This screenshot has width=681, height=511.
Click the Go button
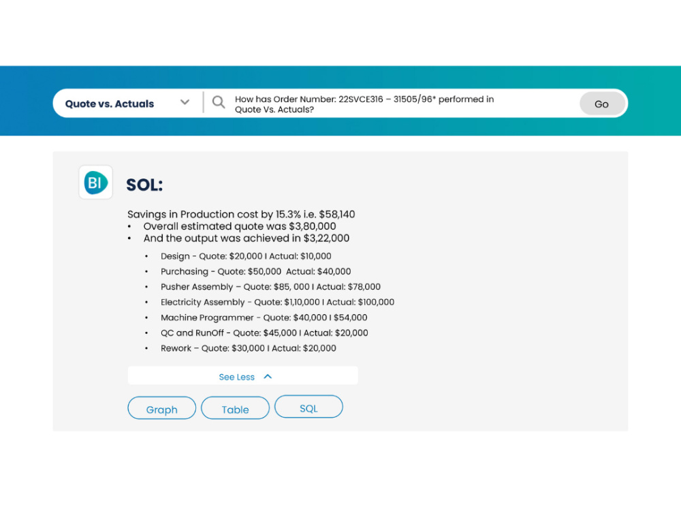[601, 104]
